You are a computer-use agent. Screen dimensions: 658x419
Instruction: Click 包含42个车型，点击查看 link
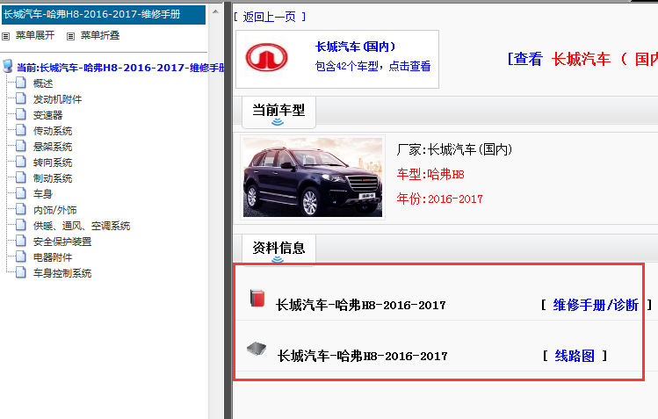coord(373,66)
